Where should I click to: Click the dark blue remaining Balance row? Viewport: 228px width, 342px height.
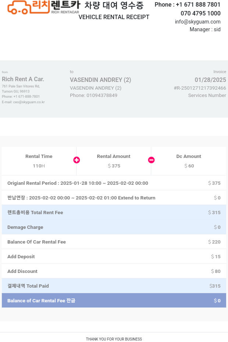click(x=114, y=300)
